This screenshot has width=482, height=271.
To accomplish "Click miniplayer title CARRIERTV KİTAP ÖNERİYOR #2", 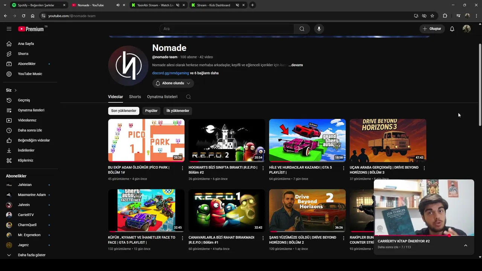I will tap(404, 241).
